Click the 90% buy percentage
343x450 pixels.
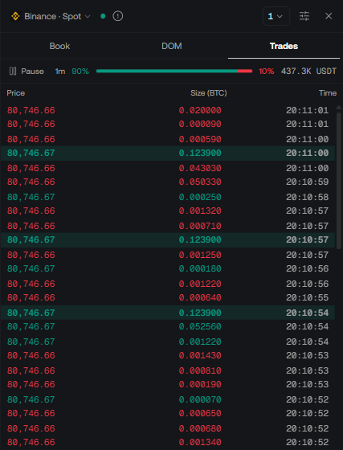click(80, 72)
